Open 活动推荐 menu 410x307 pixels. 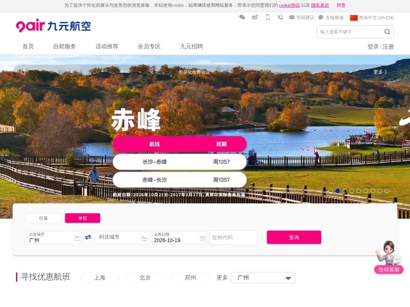point(107,47)
